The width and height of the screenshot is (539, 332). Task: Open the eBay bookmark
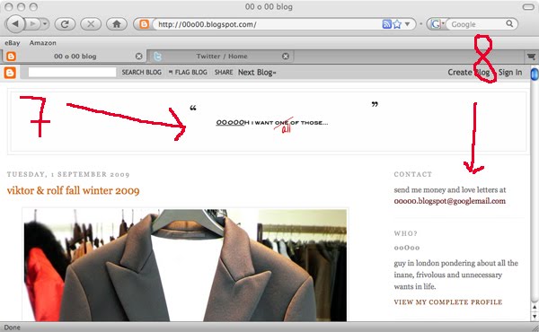click(13, 43)
